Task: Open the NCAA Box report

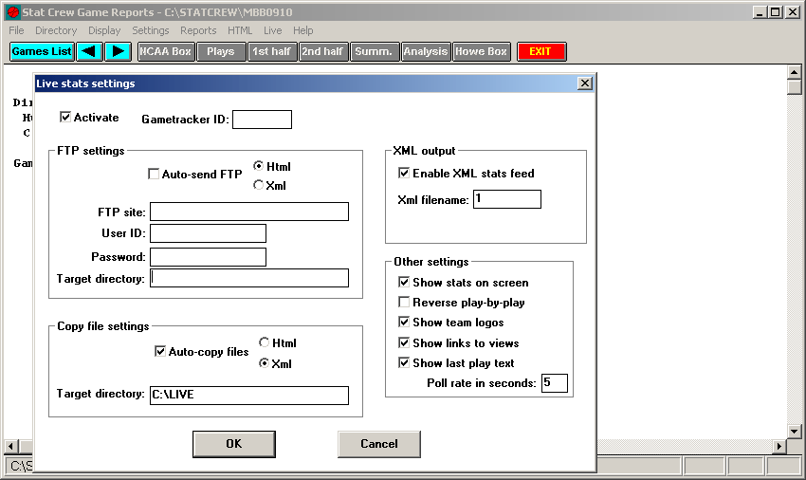Action: click(x=166, y=51)
